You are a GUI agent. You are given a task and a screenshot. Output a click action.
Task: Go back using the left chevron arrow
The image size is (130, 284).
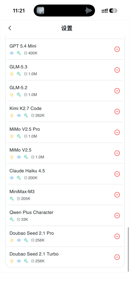(x=10, y=28)
